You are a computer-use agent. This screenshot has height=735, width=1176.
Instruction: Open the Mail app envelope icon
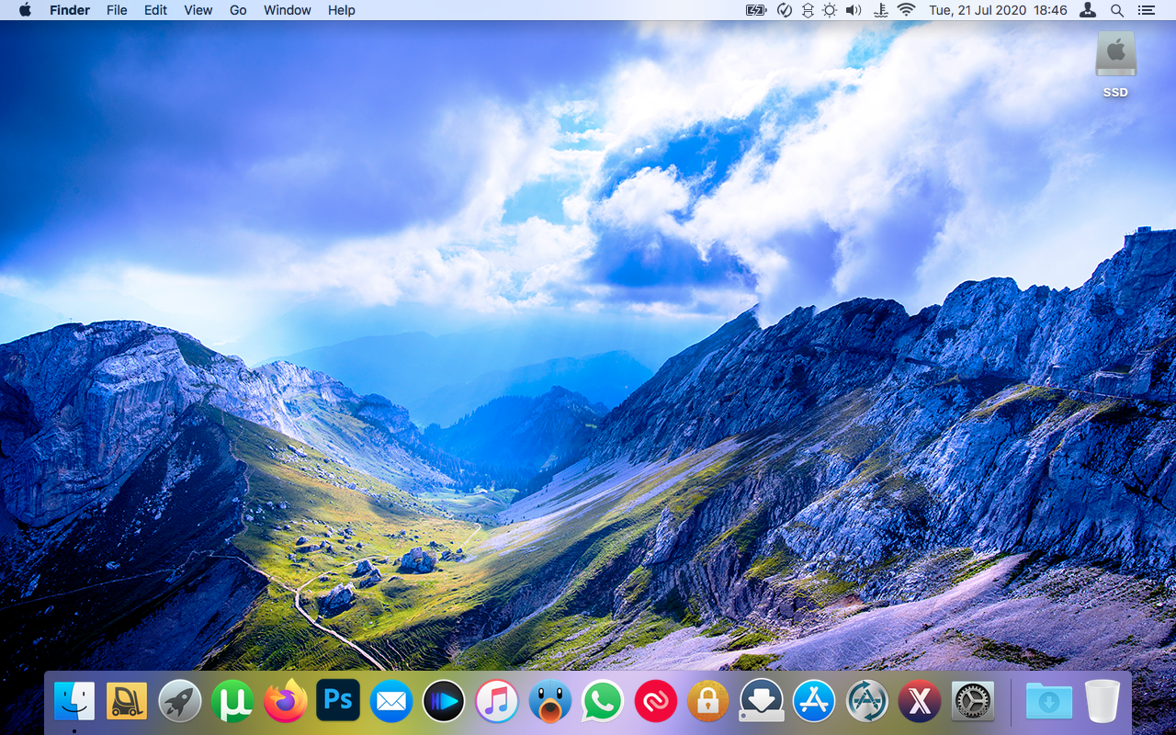(391, 702)
